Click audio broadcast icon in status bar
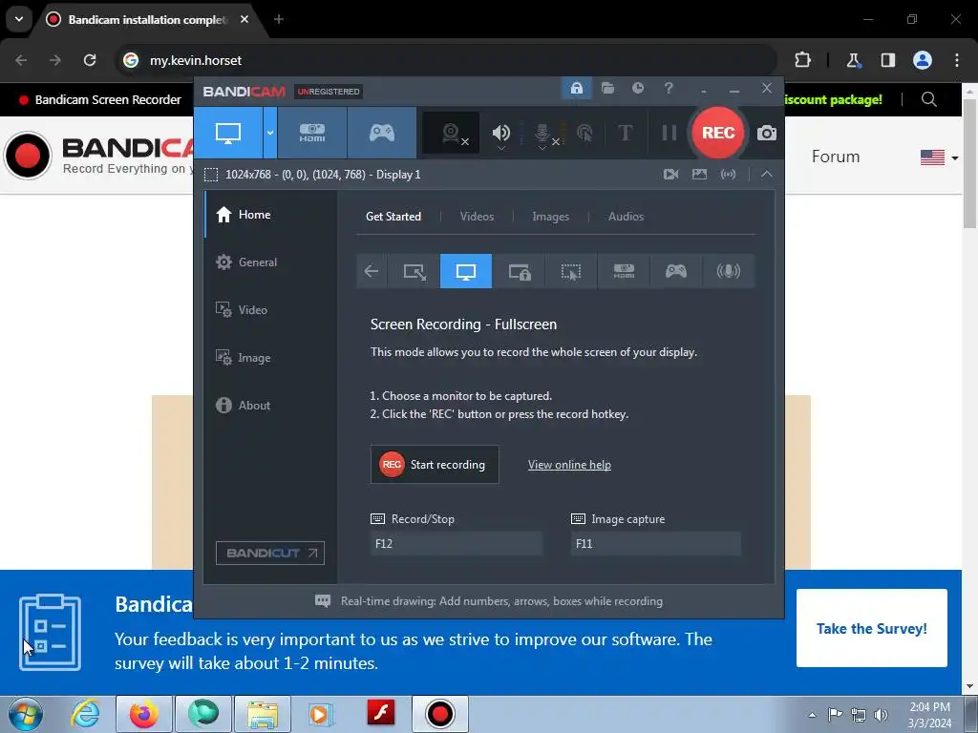The width and height of the screenshot is (978, 733). 728,175
